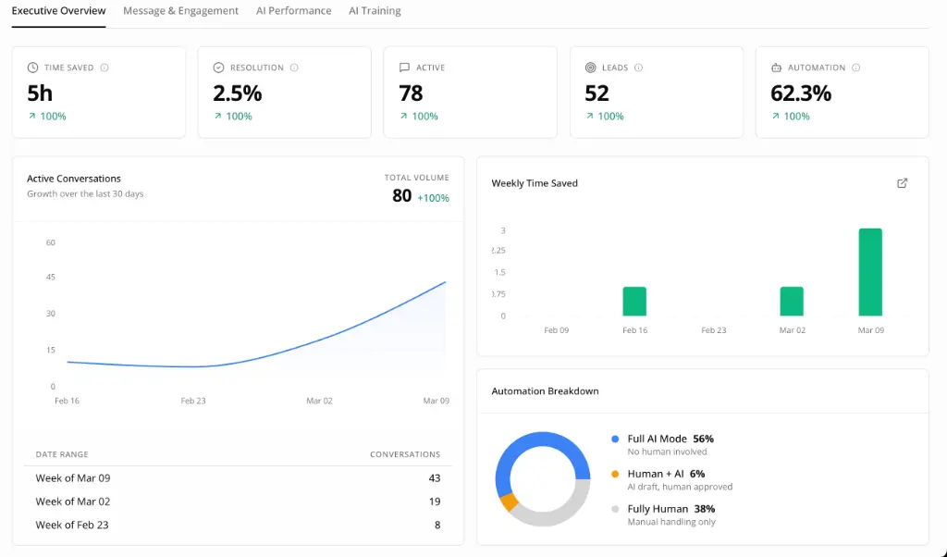Click the clock icon on Time Saved card

(31, 67)
